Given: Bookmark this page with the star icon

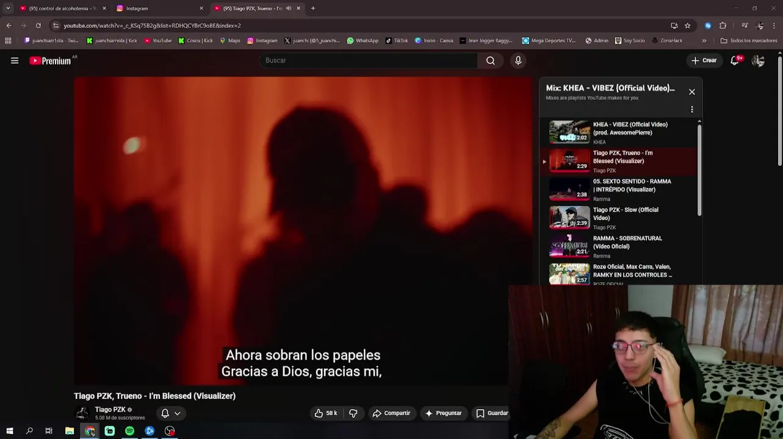Looking at the screenshot, I should 687,26.
